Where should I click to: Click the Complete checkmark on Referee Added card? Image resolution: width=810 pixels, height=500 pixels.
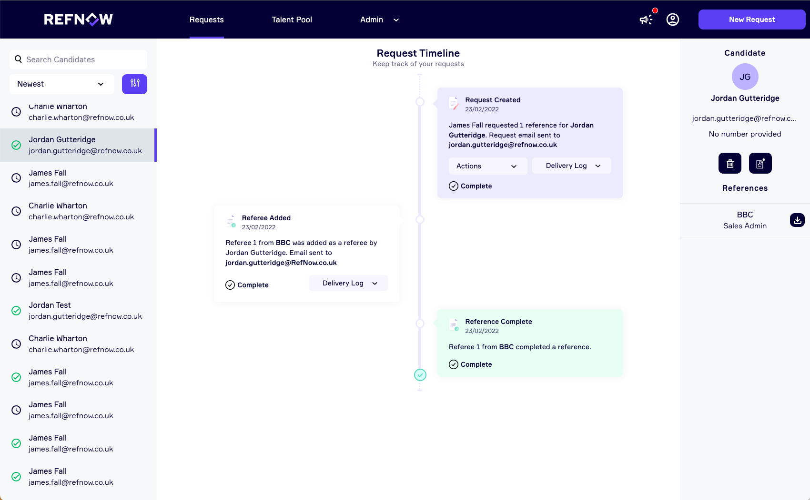tap(230, 284)
